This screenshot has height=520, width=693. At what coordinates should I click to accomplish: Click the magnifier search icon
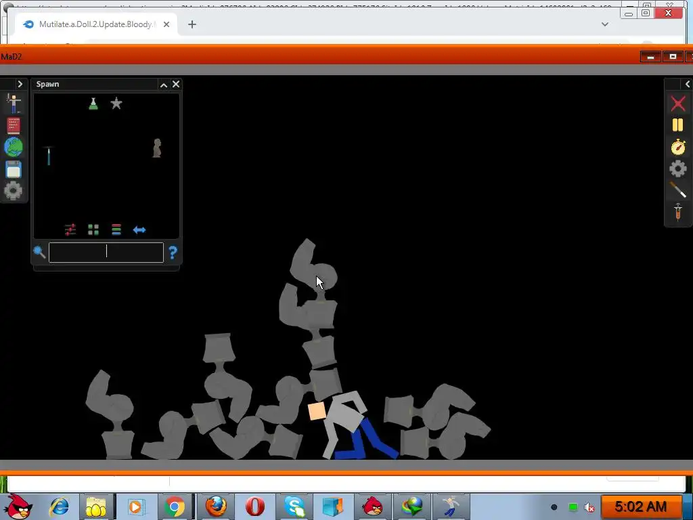(39, 252)
